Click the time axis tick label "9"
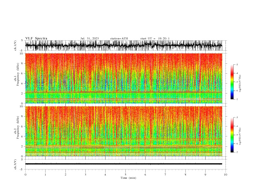The width and height of the screenshot is (254, 196). coord(205,175)
